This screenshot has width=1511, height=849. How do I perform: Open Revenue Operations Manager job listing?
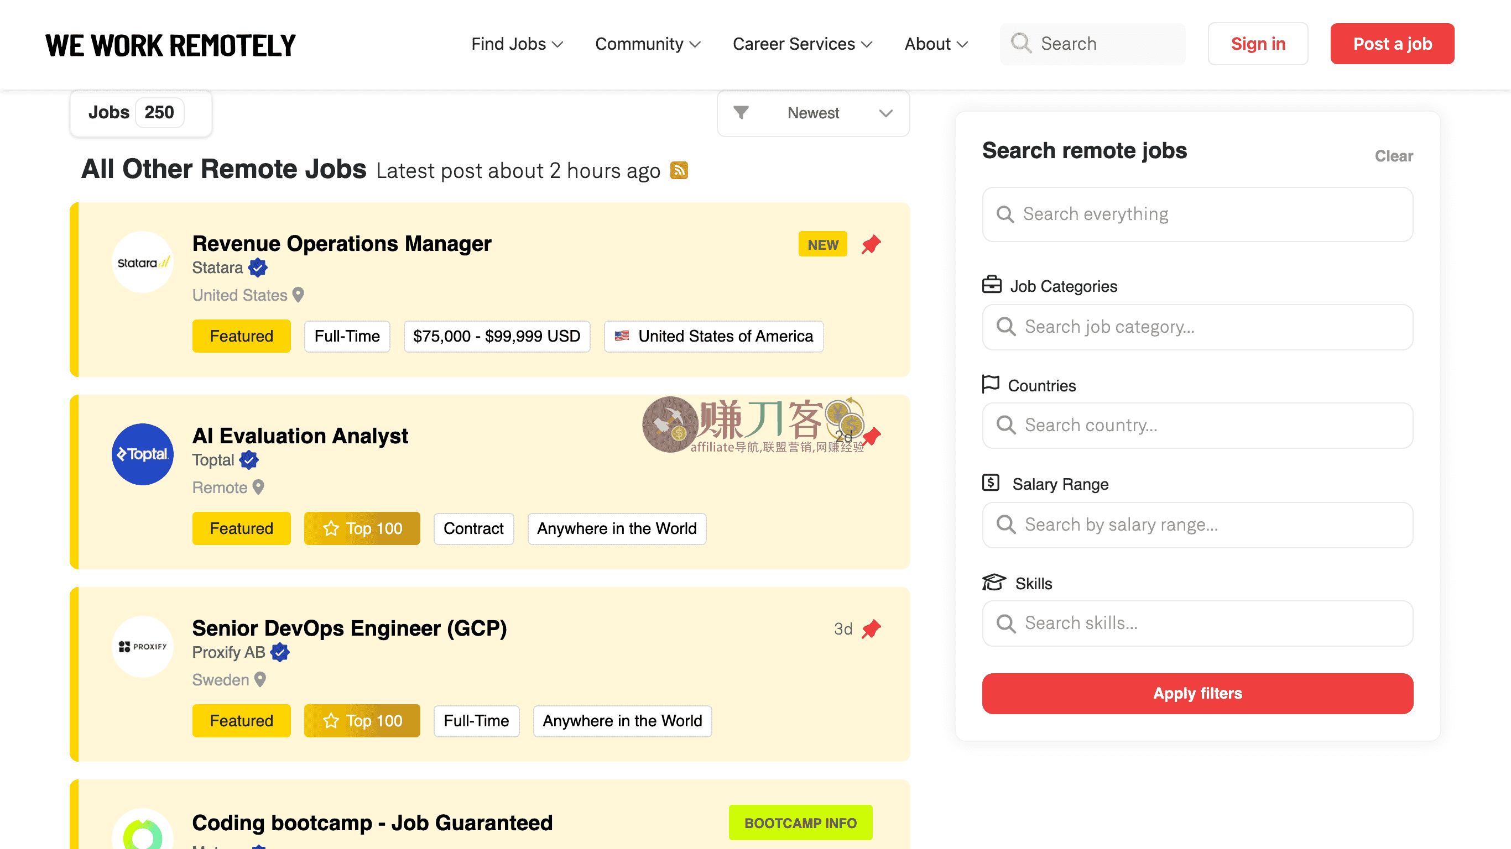pyautogui.click(x=341, y=243)
